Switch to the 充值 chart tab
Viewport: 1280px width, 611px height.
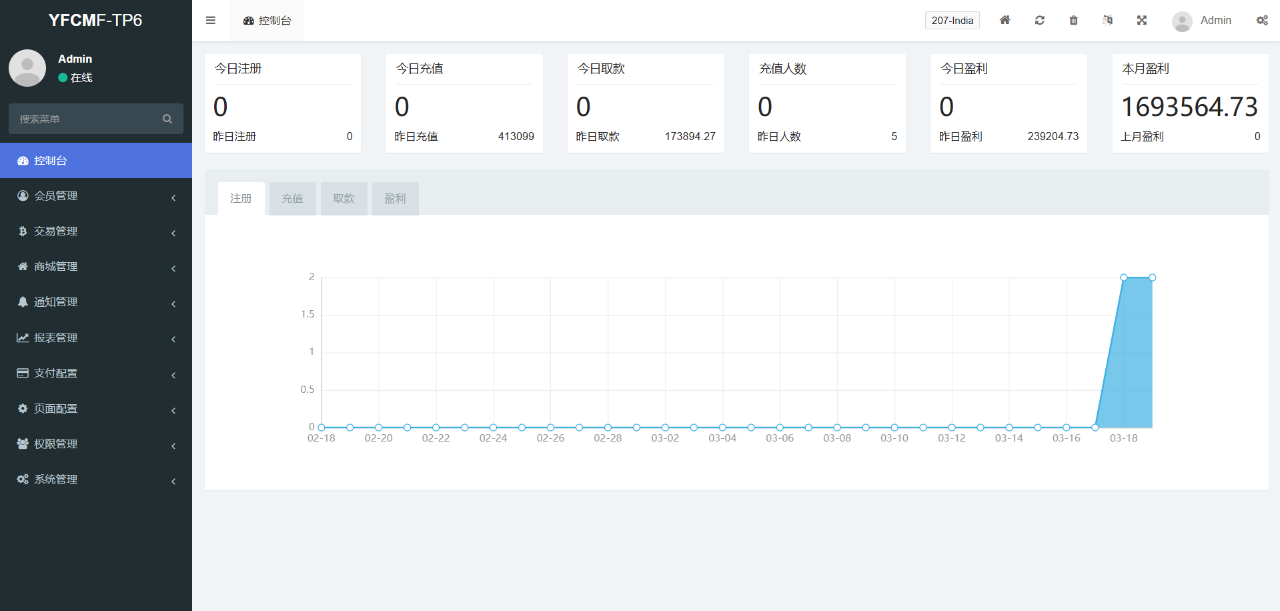(x=292, y=199)
